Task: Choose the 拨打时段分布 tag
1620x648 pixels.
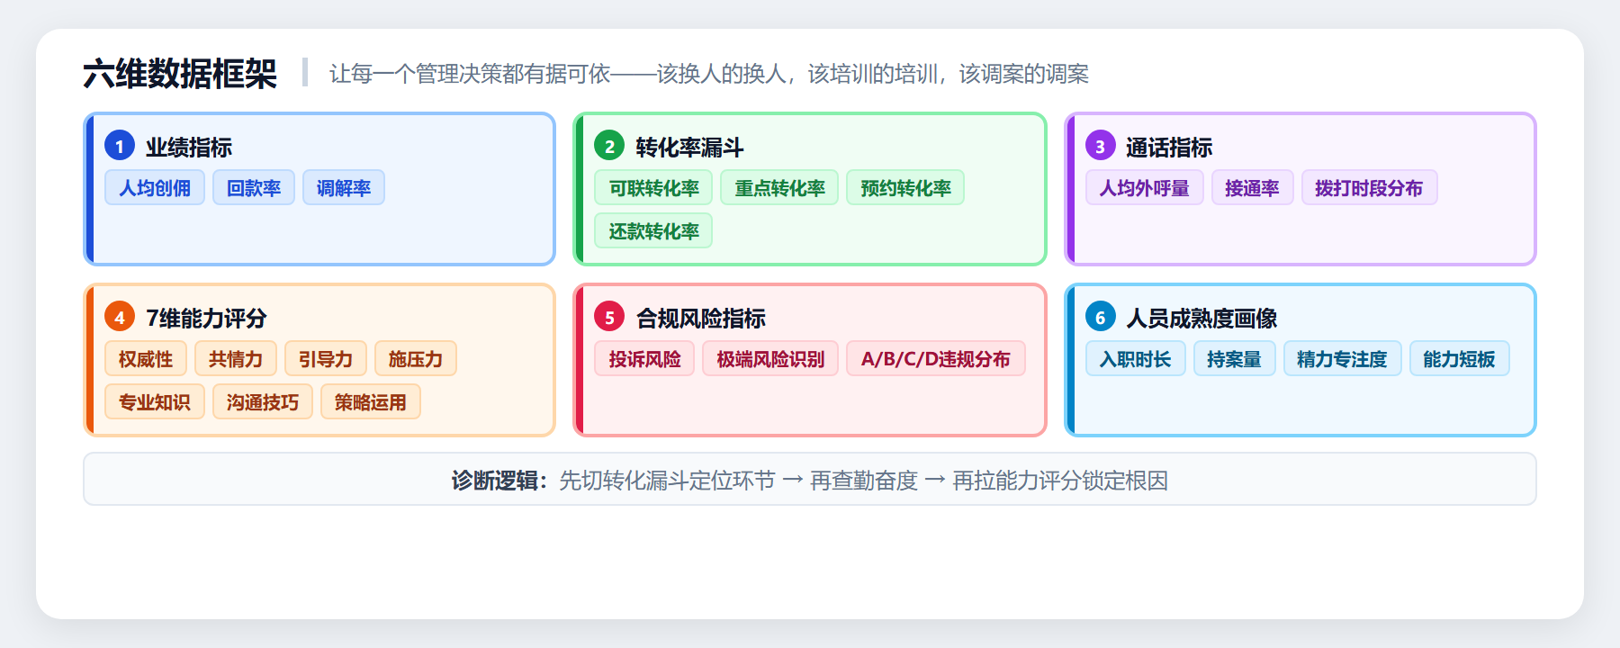Action: (x=1369, y=188)
